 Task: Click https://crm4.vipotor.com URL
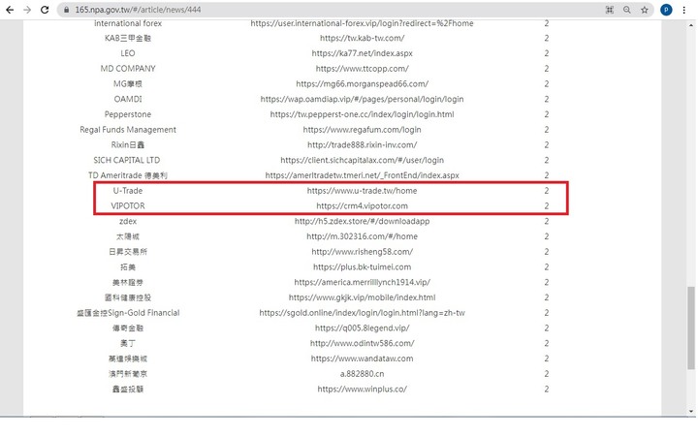362,206
